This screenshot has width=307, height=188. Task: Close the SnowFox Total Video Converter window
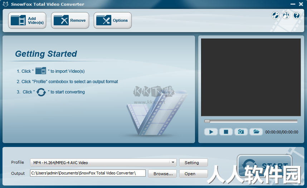click(301, 4)
